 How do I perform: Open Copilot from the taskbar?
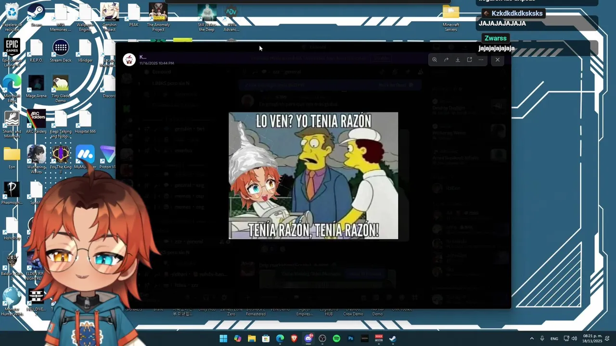(x=237, y=338)
